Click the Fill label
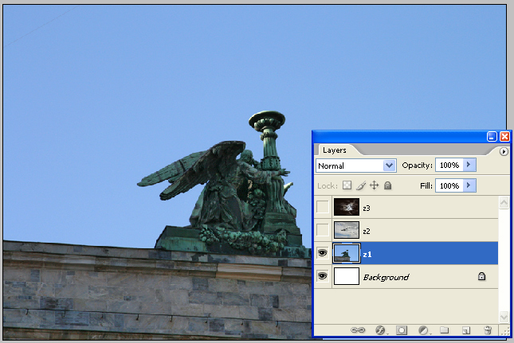The width and height of the screenshot is (514, 343). point(426,186)
